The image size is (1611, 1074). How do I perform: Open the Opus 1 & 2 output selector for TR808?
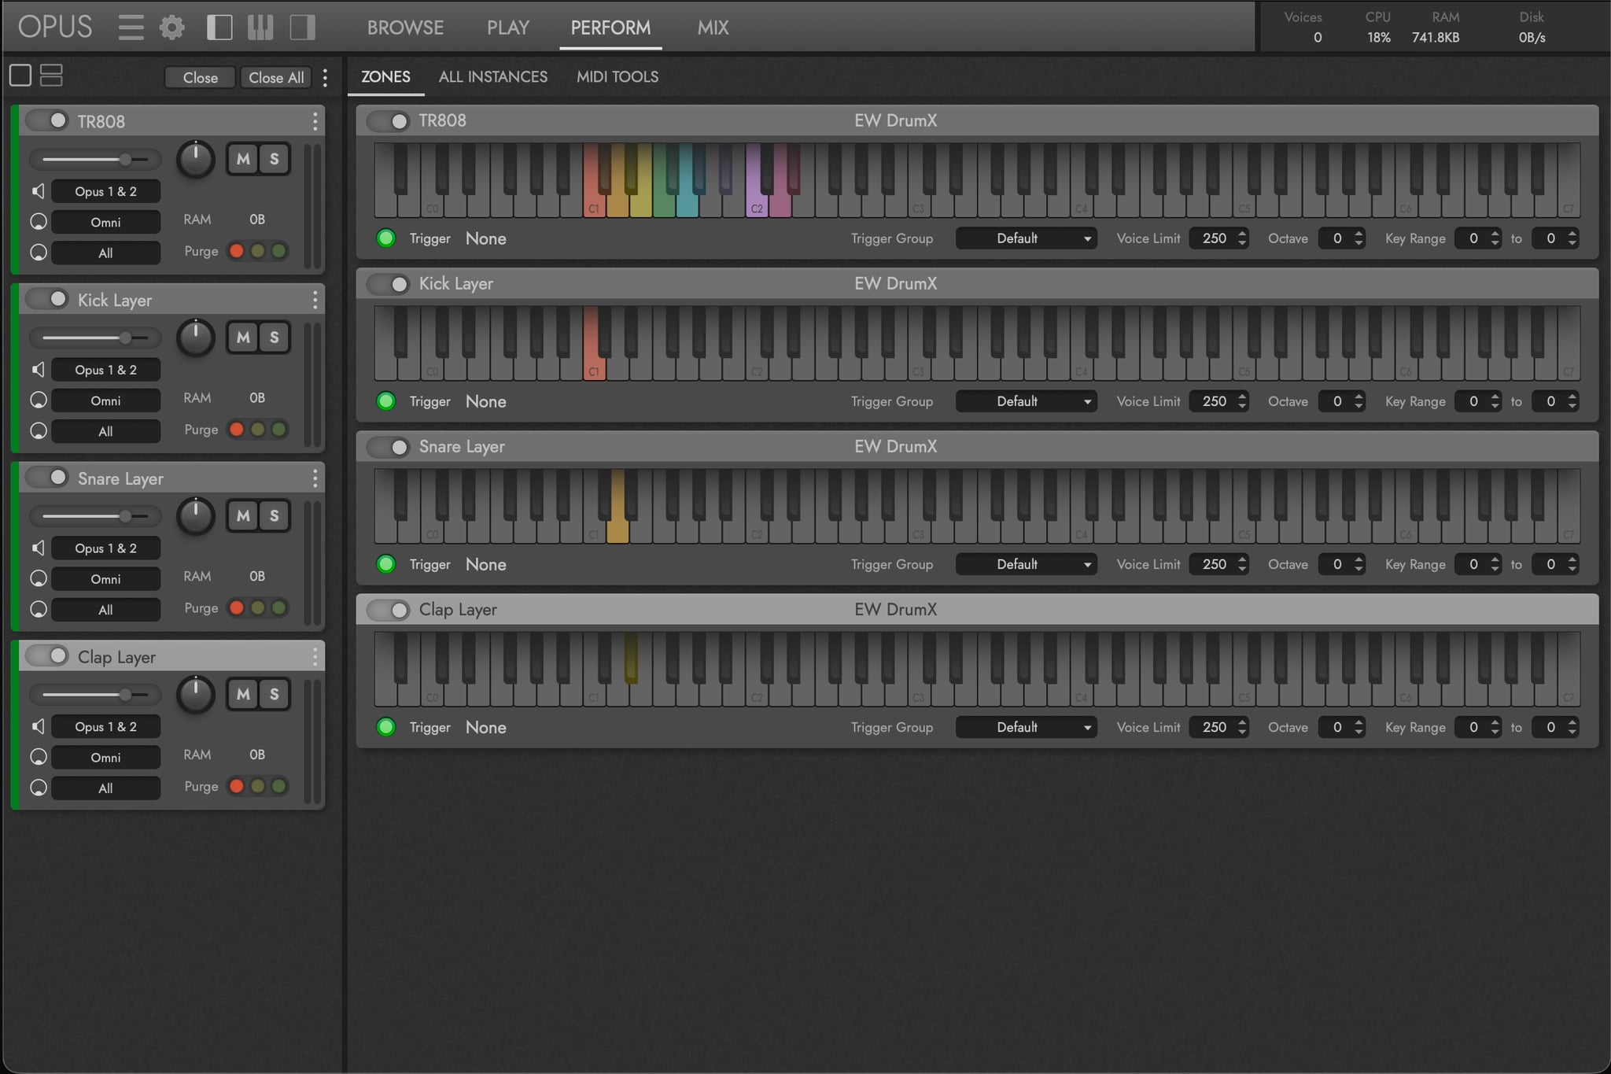(106, 191)
